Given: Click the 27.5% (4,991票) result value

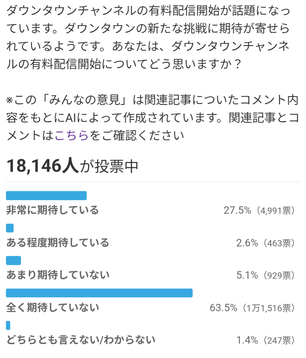Looking at the screenshot, I should coord(259,210).
